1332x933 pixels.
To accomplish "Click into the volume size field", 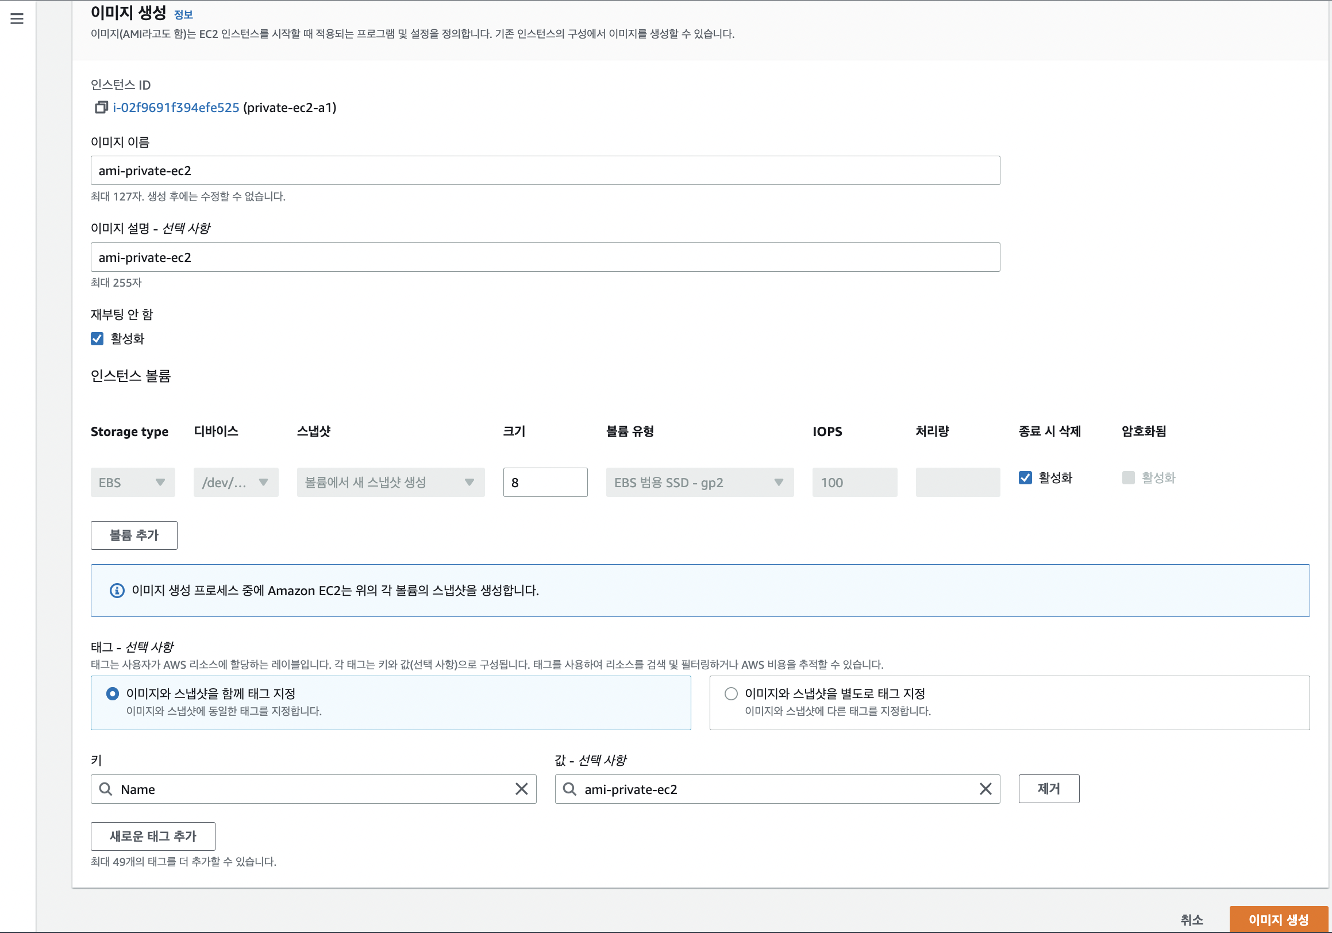I will click(545, 483).
